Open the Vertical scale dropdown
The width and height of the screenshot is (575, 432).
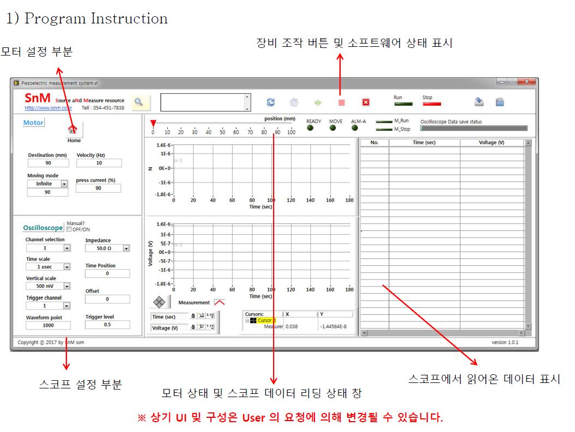[x=66, y=286]
